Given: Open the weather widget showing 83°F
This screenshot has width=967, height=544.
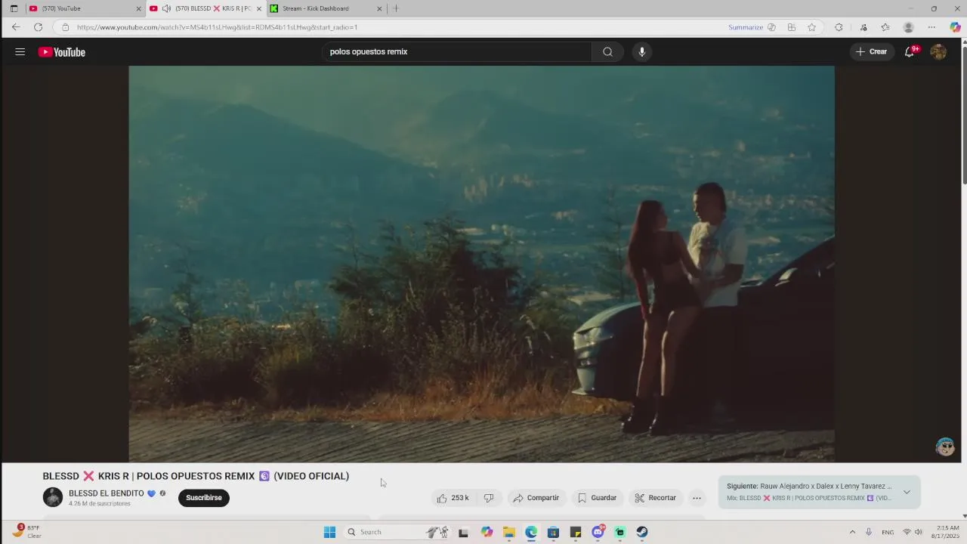Looking at the screenshot, I should pos(26,531).
